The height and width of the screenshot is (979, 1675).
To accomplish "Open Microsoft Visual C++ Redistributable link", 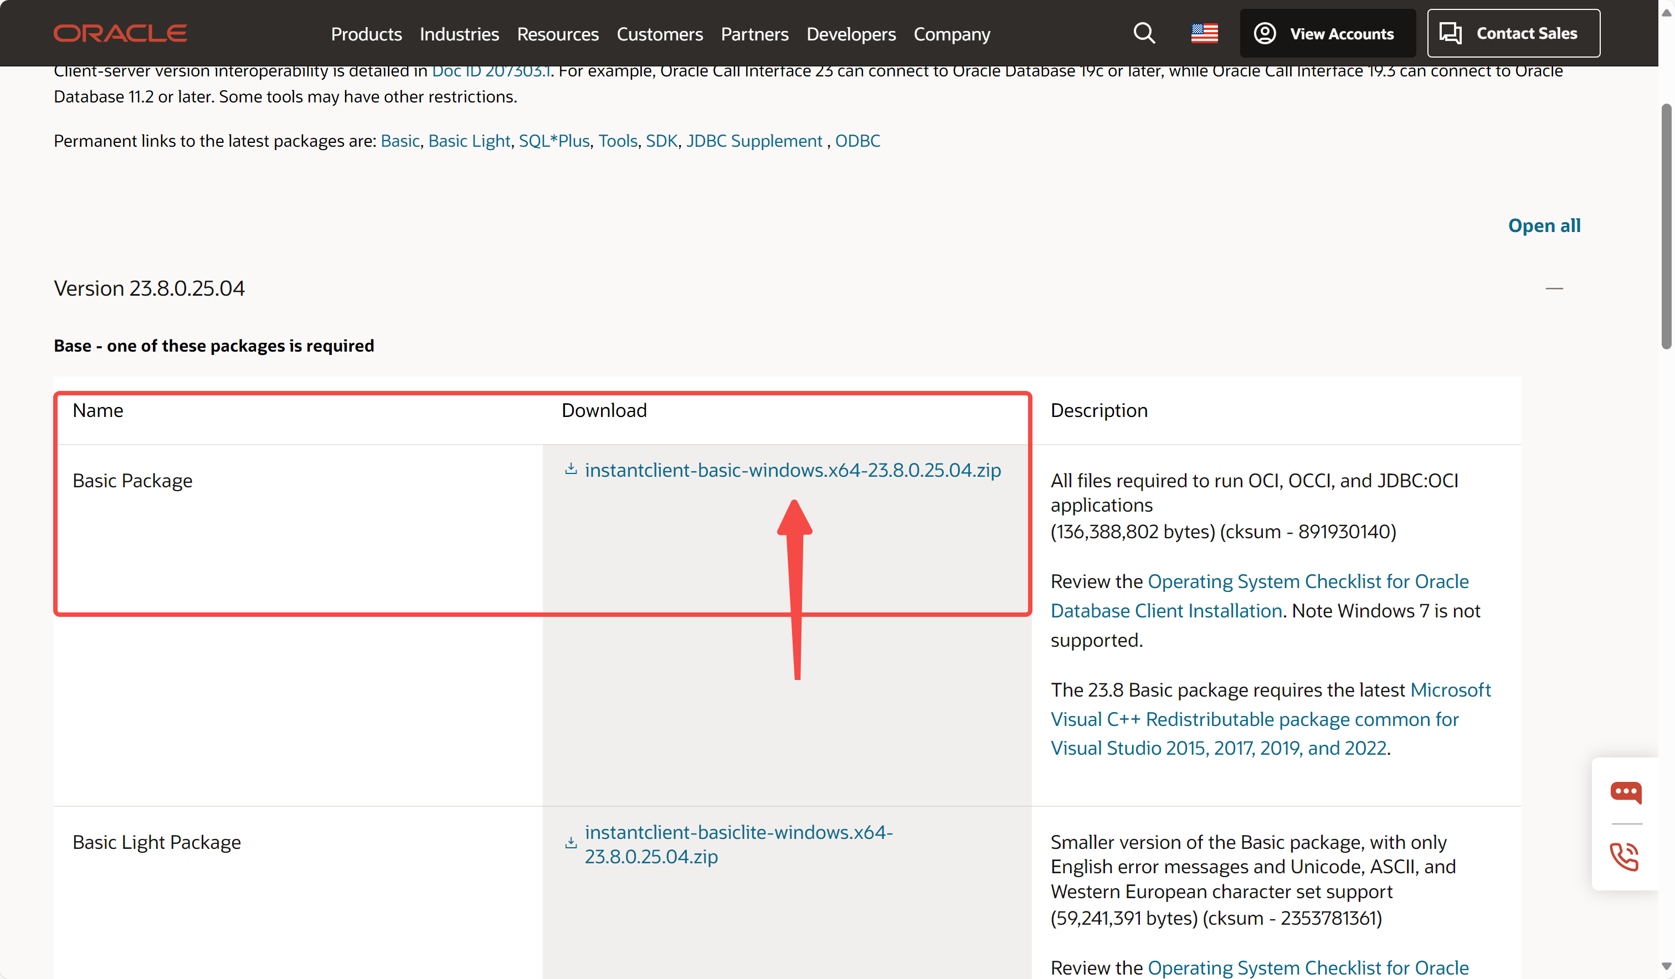I will coord(1270,719).
